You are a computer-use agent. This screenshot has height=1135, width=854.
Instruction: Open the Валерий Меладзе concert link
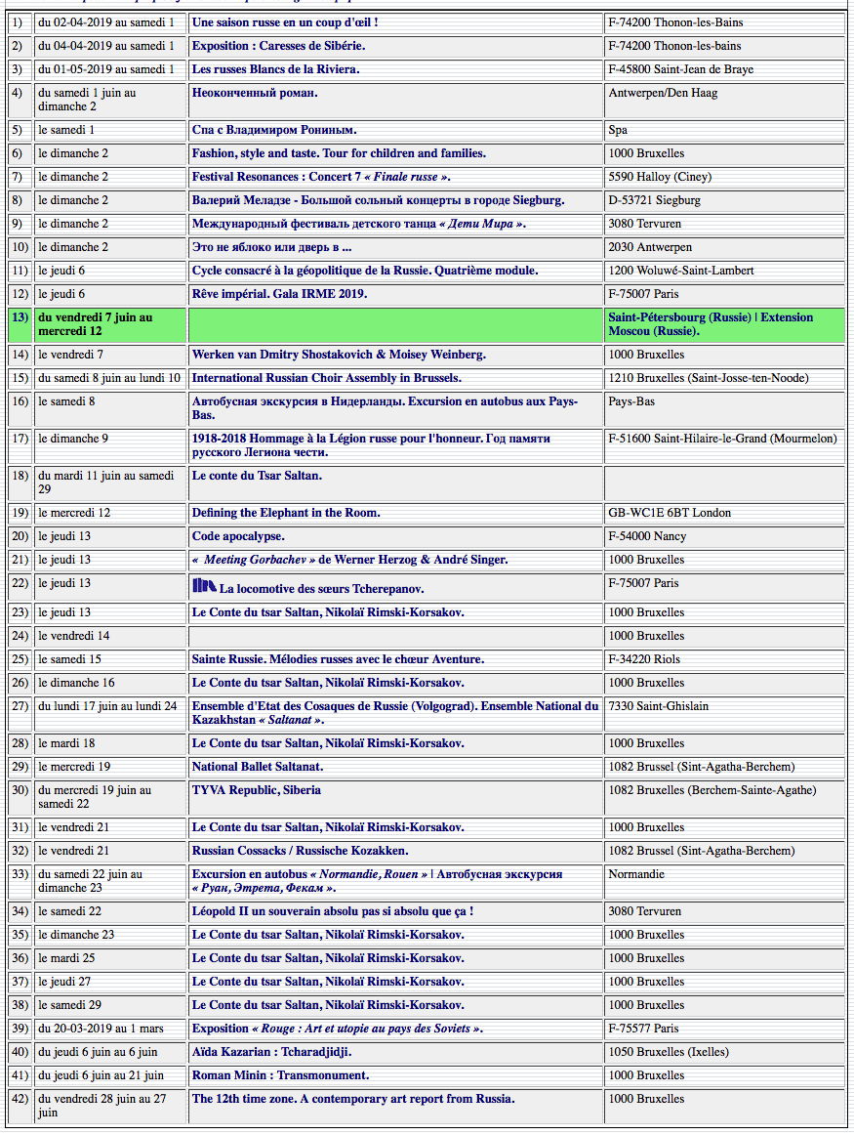(x=378, y=200)
